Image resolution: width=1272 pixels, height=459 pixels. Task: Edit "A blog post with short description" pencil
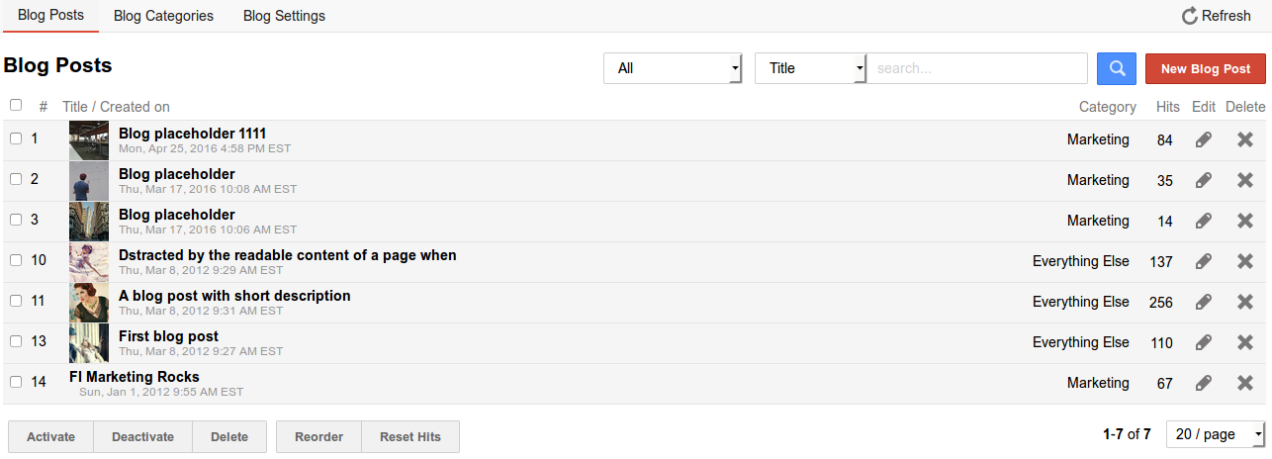1203,302
